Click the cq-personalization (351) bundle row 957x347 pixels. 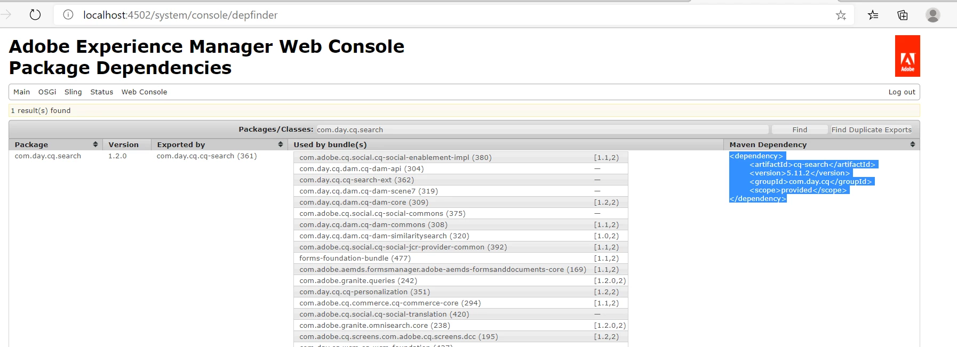(x=461, y=292)
